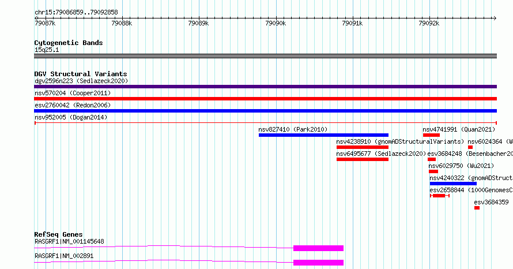Image resolution: width=513 pixels, height=269 pixels.
Task: Click the esv3684359 red marker
Action: tap(477, 208)
